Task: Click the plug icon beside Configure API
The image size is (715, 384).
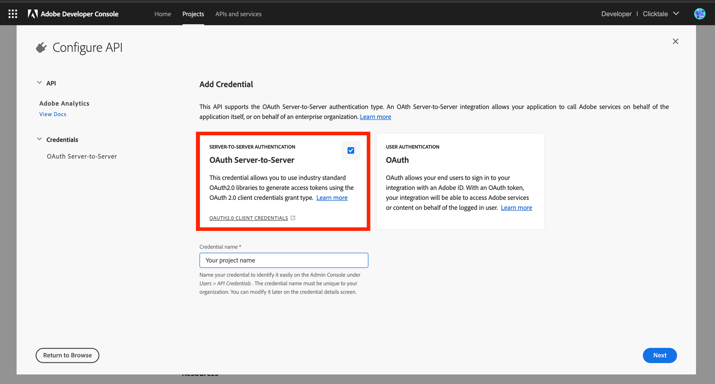Action: (x=41, y=47)
